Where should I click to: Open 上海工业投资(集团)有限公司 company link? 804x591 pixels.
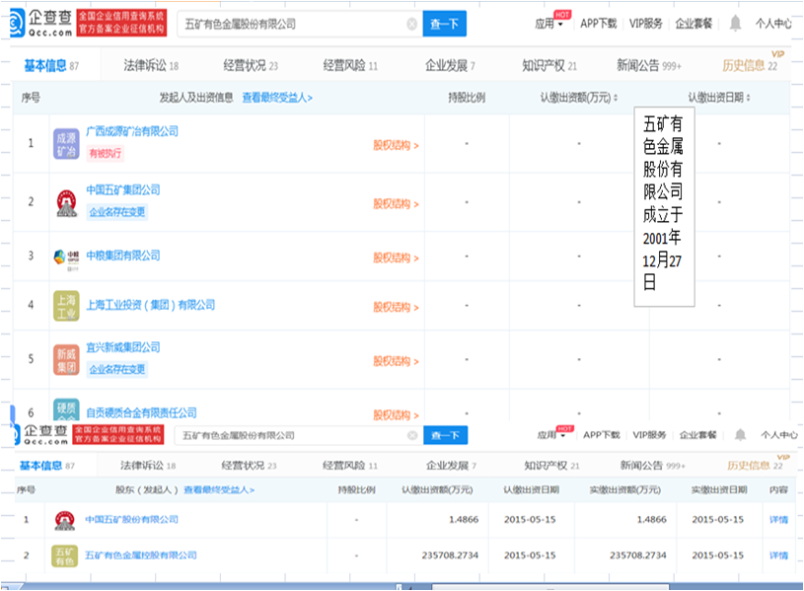click(x=150, y=305)
